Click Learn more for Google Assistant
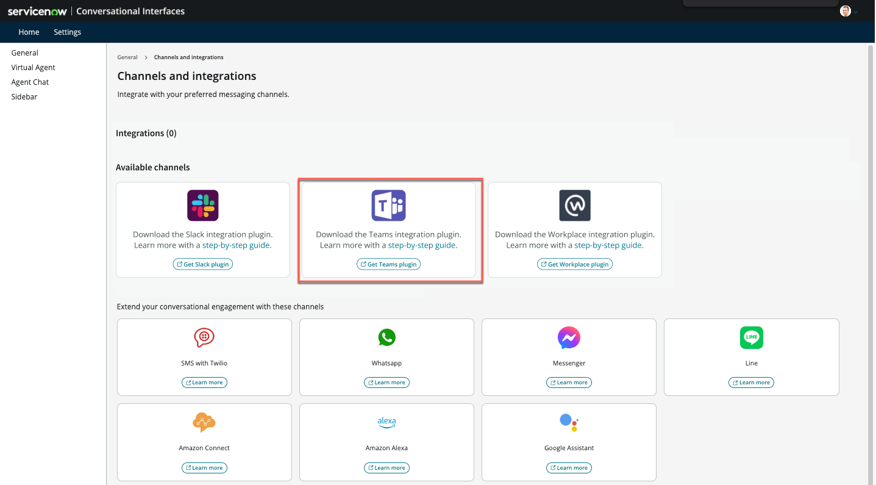Image resolution: width=876 pixels, height=485 pixels. (569, 468)
